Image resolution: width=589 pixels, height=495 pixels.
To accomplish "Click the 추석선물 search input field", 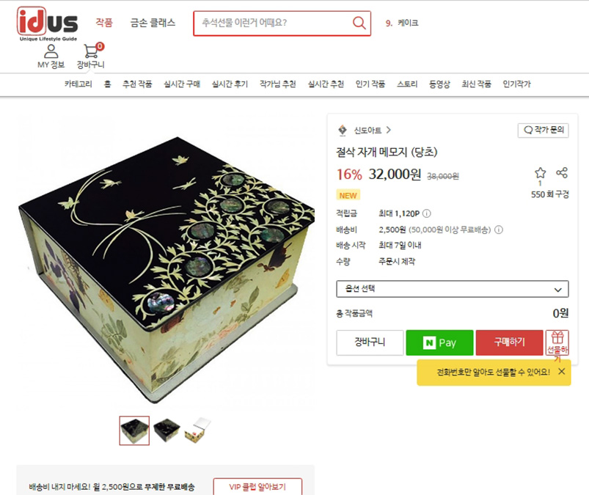I will point(274,23).
